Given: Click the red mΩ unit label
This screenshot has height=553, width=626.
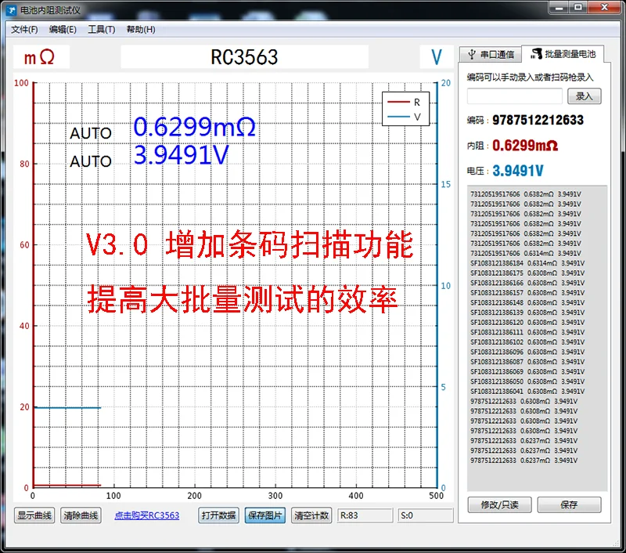Looking at the screenshot, I should pos(39,57).
